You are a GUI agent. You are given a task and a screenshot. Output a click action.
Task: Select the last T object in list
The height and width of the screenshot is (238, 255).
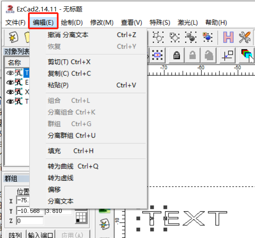pos(27,102)
